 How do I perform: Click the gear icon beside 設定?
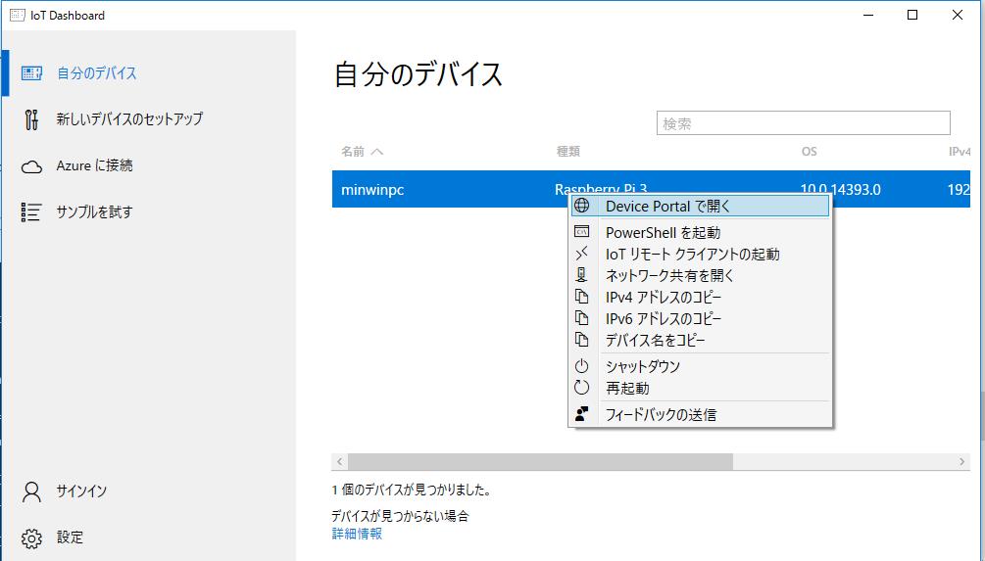coord(31,538)
